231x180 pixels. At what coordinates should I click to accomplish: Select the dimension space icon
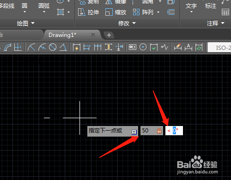(109, 47)
